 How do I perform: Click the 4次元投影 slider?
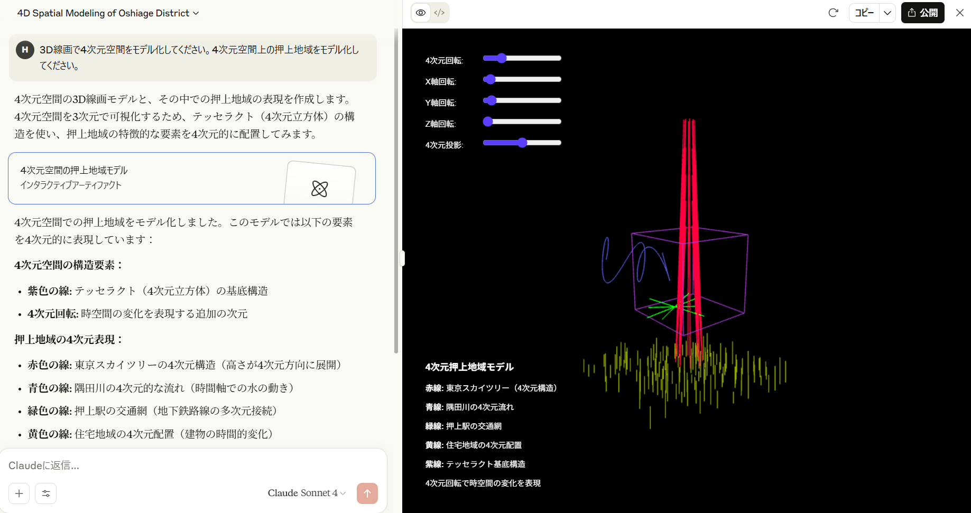[x=522, y=143]
